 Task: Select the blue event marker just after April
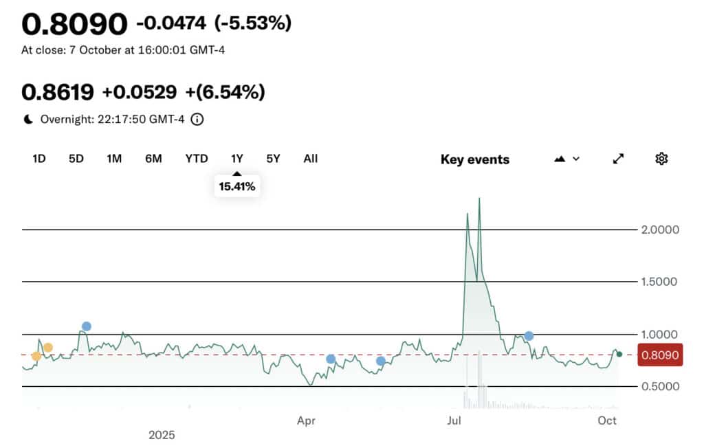coord(331,359)
